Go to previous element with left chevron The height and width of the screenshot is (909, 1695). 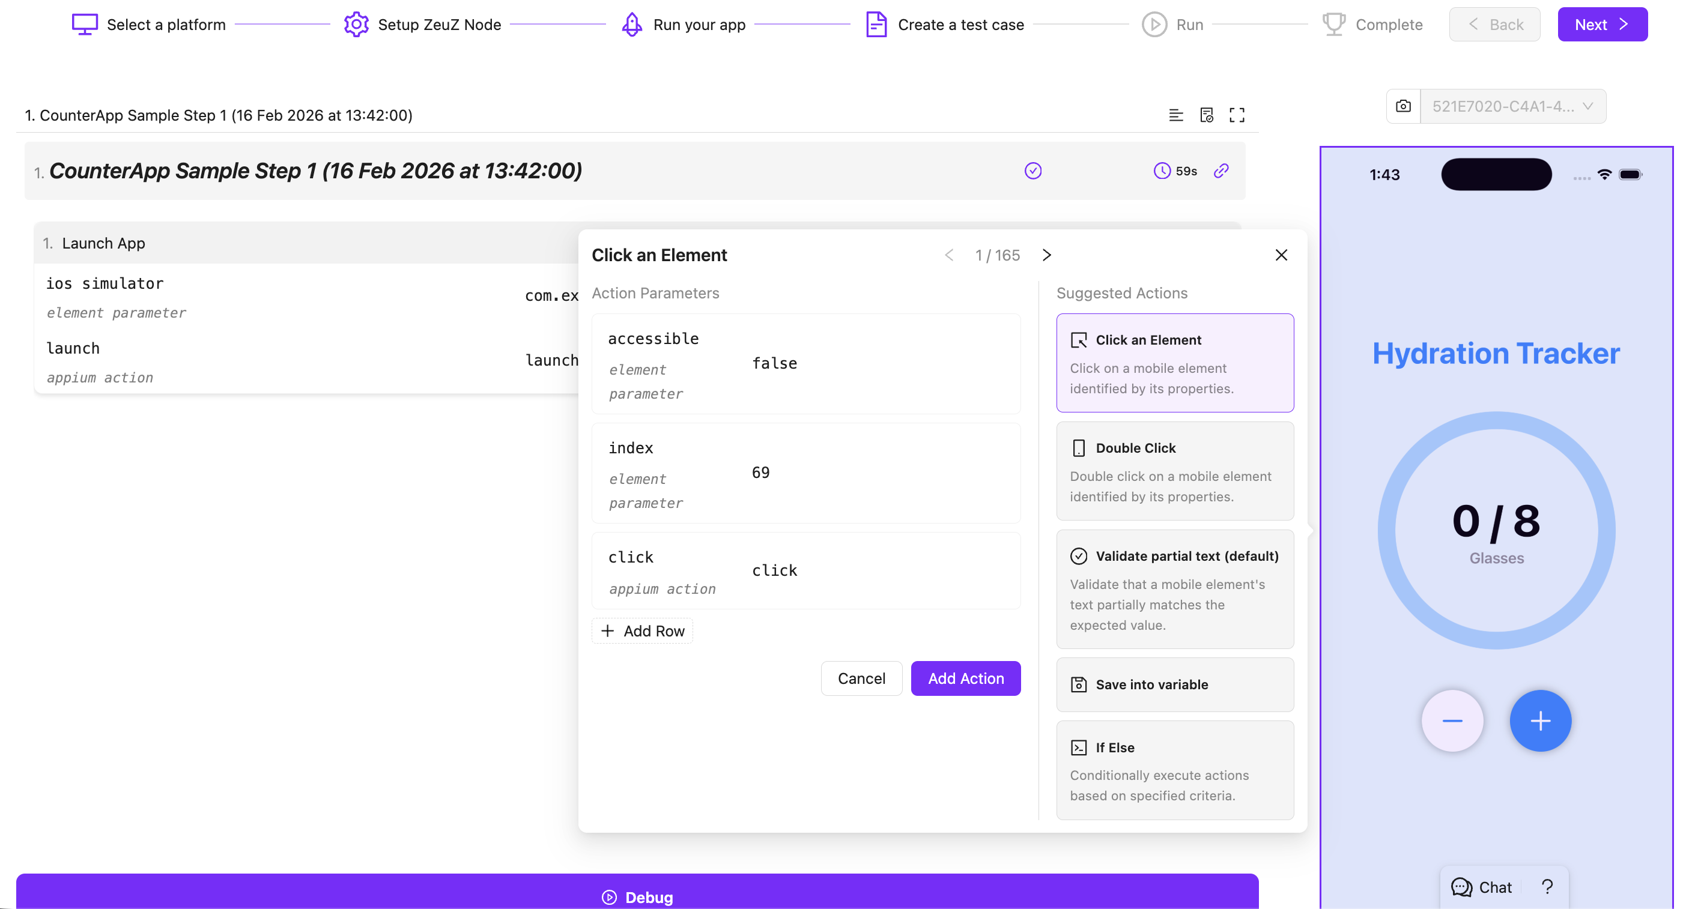(948, 255)
